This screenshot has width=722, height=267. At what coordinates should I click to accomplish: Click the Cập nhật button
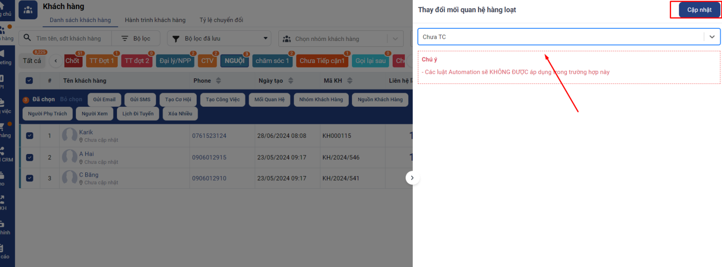pos(699,10)
